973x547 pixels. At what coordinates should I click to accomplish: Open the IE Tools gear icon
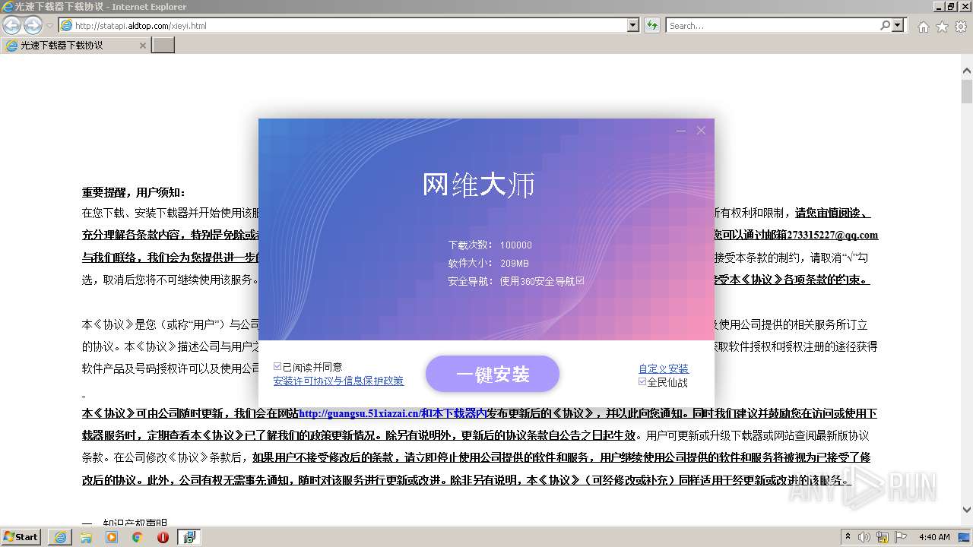click(x=961, y=27)
